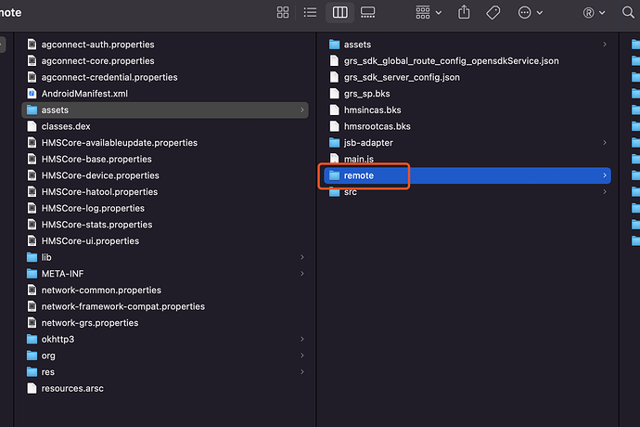
Task: Select classes.dex file
Action: tap(66, 126)
